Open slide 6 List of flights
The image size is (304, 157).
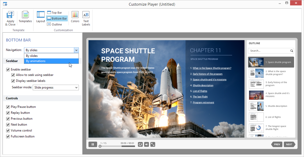pos(271,117)
